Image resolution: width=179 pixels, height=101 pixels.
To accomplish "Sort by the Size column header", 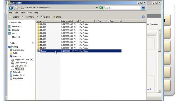I will (x=102, y=21).
